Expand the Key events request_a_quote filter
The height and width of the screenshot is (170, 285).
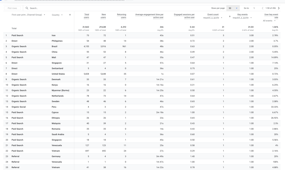point(251,18)
